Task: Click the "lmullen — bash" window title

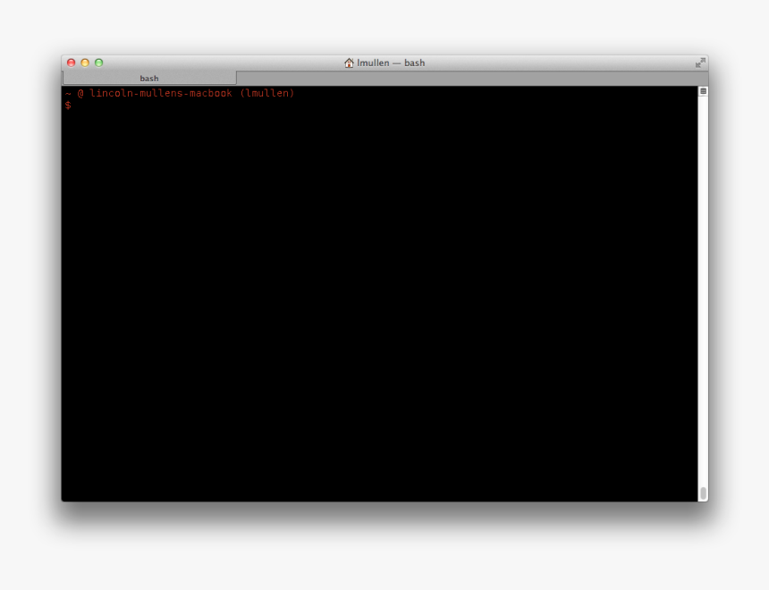Action: point(391,63)
